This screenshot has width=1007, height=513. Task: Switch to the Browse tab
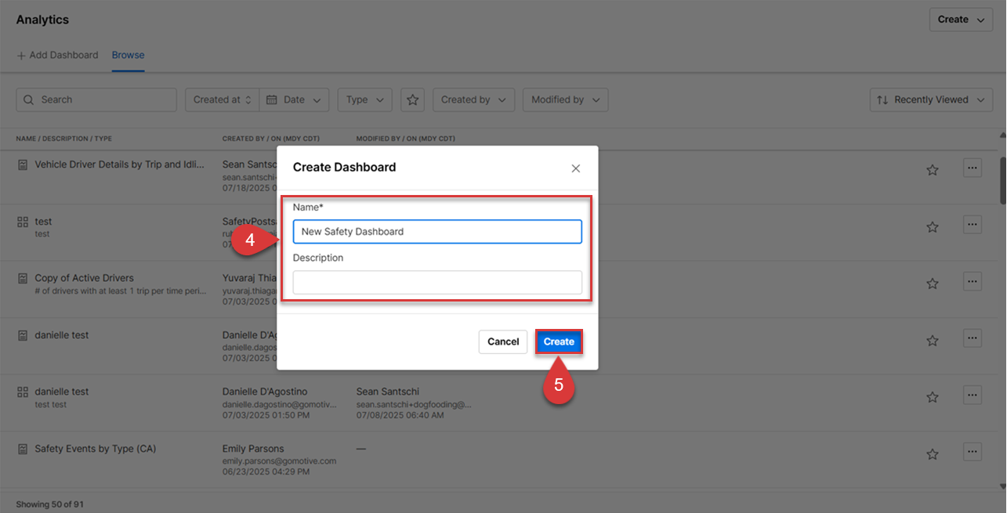(128, 55)
